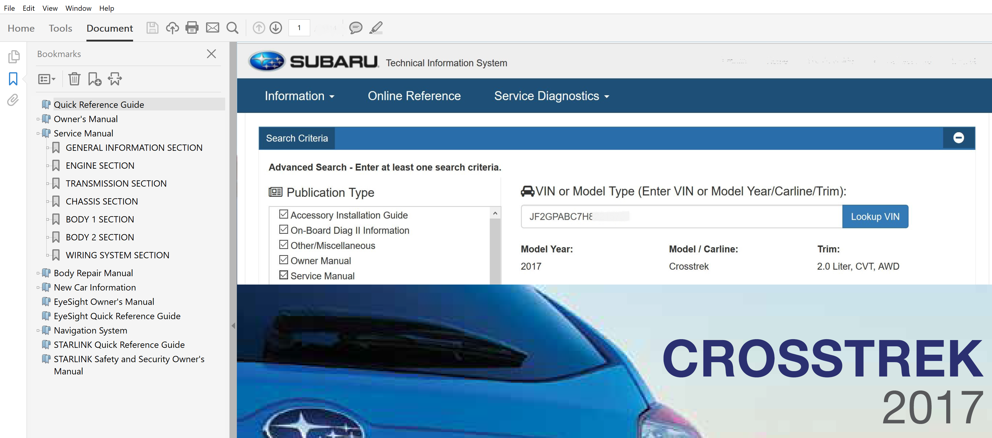Uncheck On-Board Diag II Information

coord(284,230)
